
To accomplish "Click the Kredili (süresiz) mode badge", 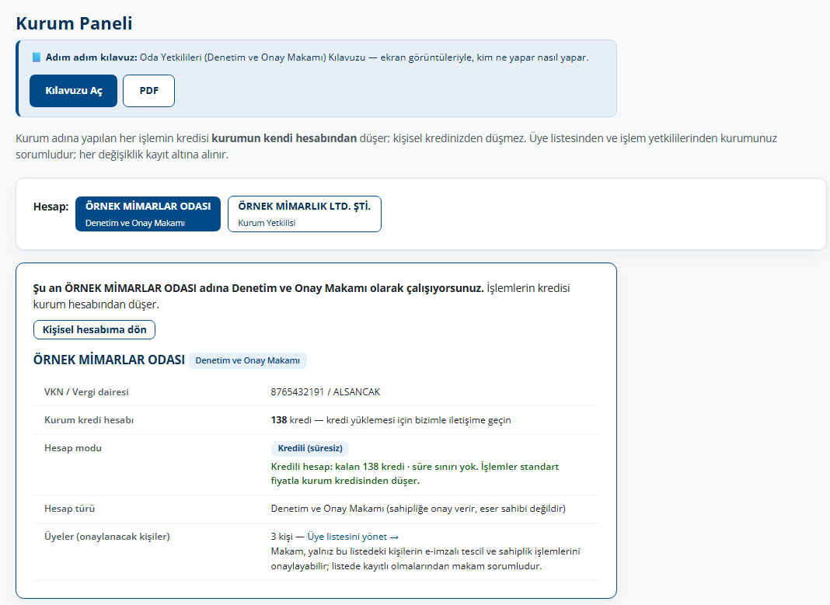I will tap(309, 448).
